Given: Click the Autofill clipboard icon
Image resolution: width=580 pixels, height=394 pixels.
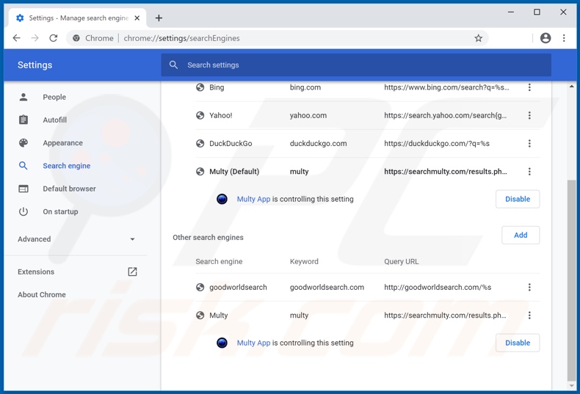Looking at the screenshot, I should click(23, 120).
